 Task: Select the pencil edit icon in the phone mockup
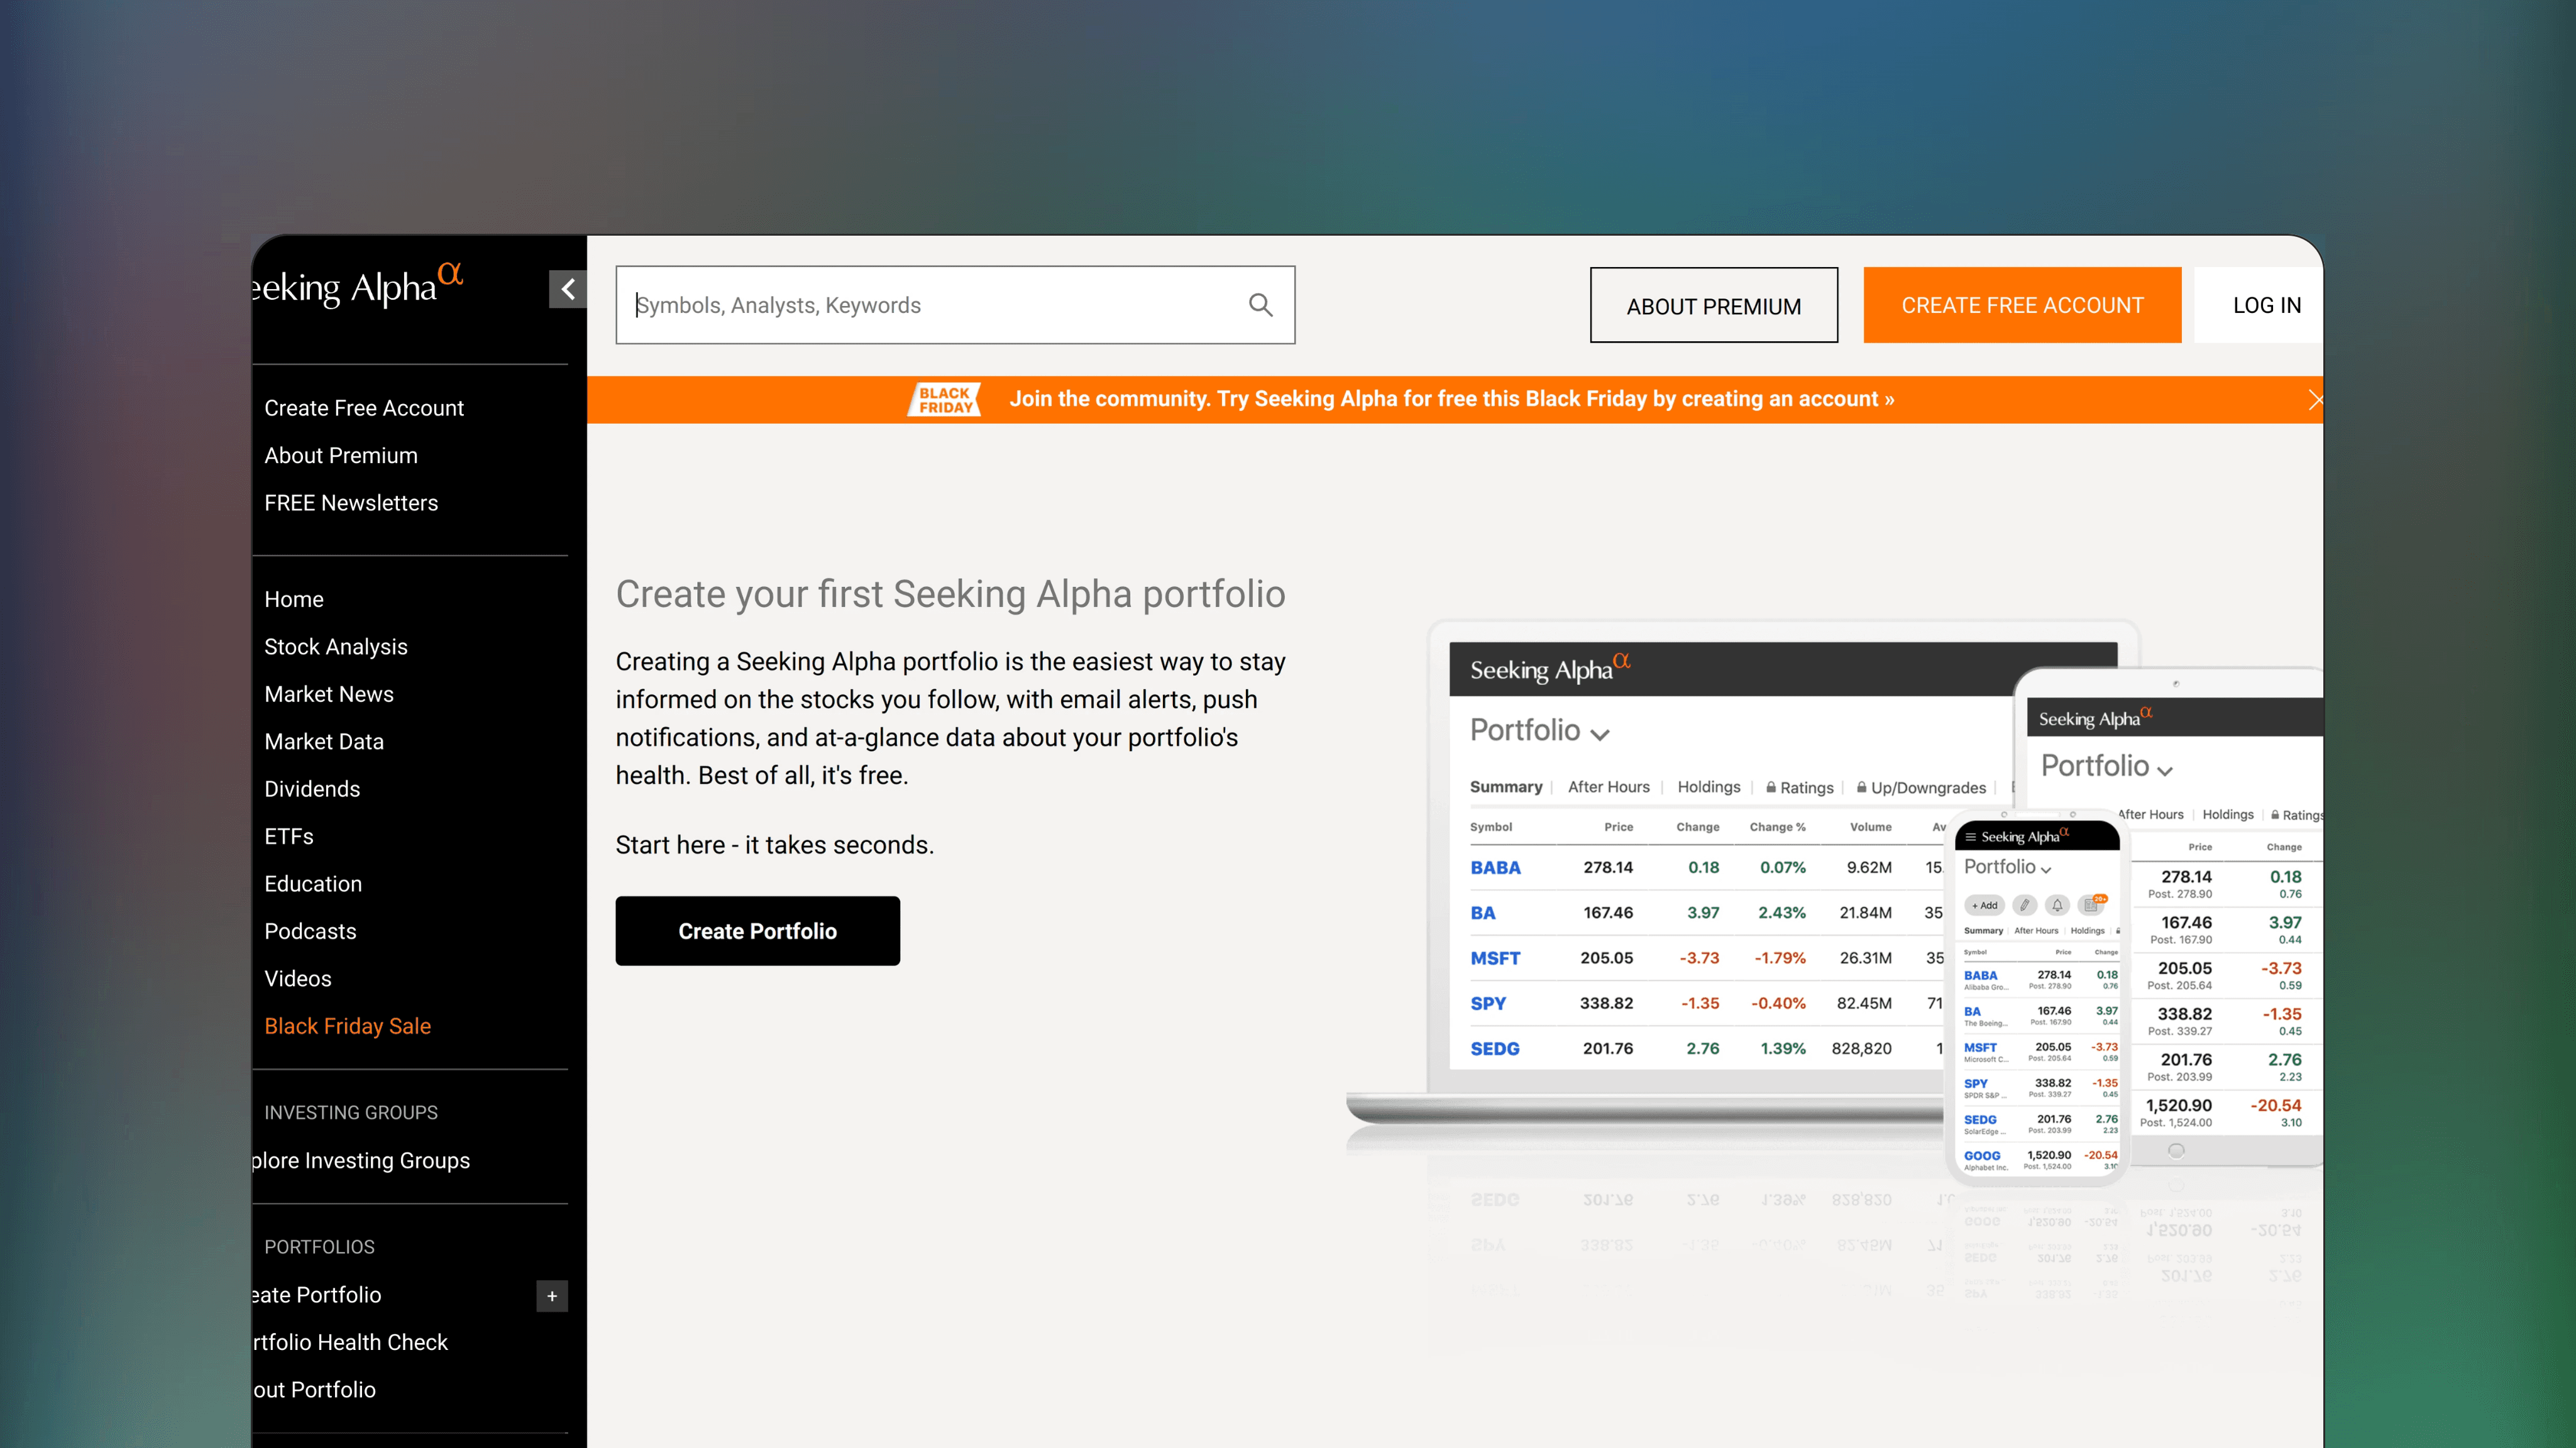[2025, 905]
